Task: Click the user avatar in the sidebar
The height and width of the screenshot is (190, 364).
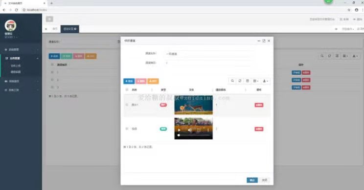Action: [10, 25]
